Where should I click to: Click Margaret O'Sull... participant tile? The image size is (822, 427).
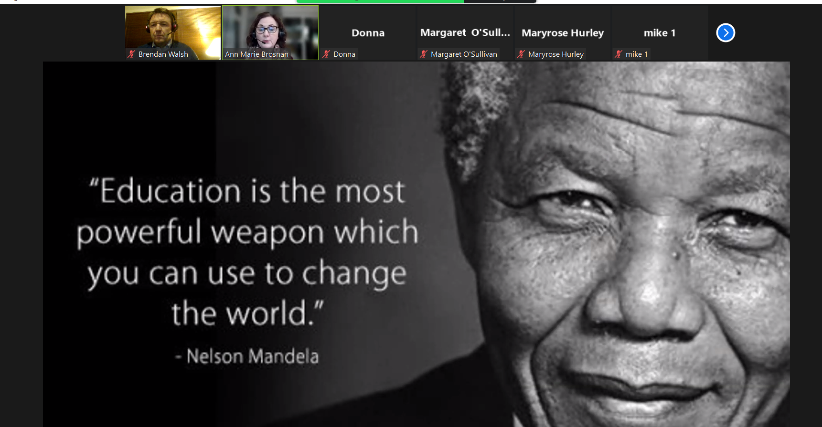point(465,33)
